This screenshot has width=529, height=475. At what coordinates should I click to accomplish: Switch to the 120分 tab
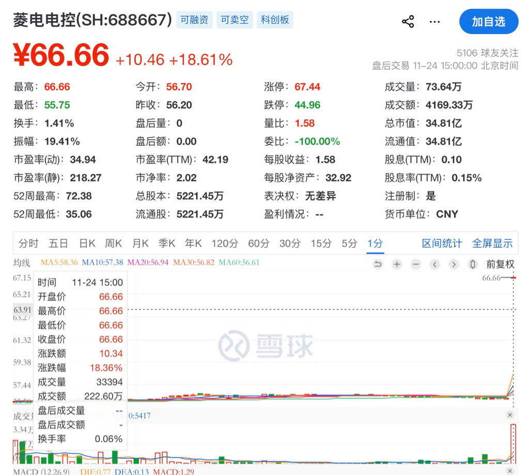point(225,243)
